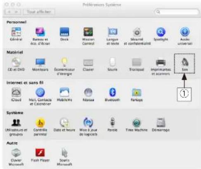Zoom the Préférences Système window
This screenshot has height=169, width=201.
[19, 5]
